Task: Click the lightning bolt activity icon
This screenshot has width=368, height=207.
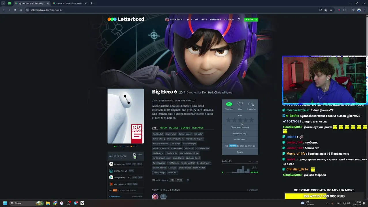Action: 188,20
